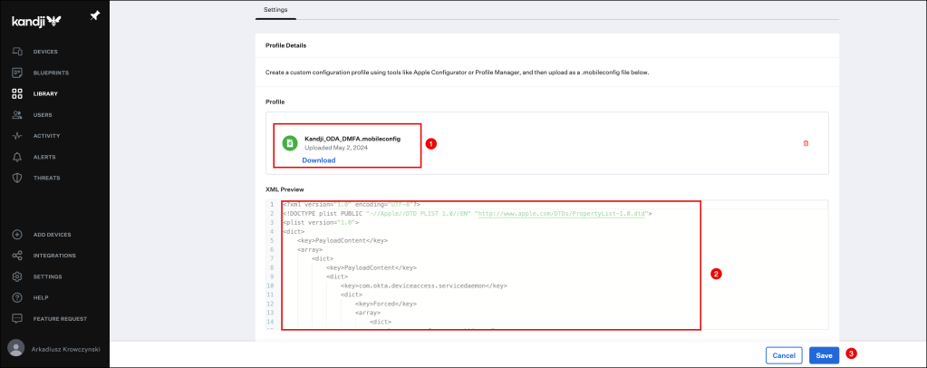Click the green mobileconfig file icon
This screenshot has height=368, width=927.
[289, 143]
